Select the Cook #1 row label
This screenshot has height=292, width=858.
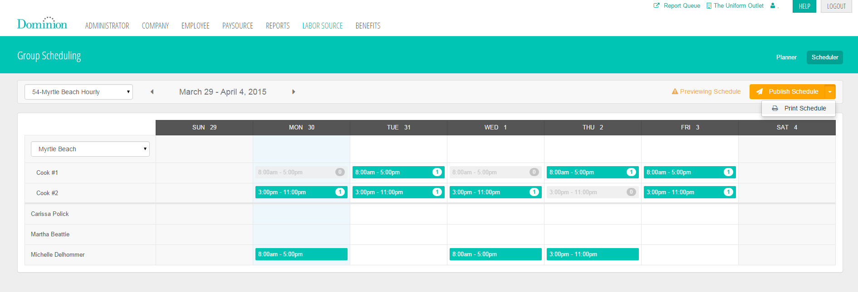47,173
